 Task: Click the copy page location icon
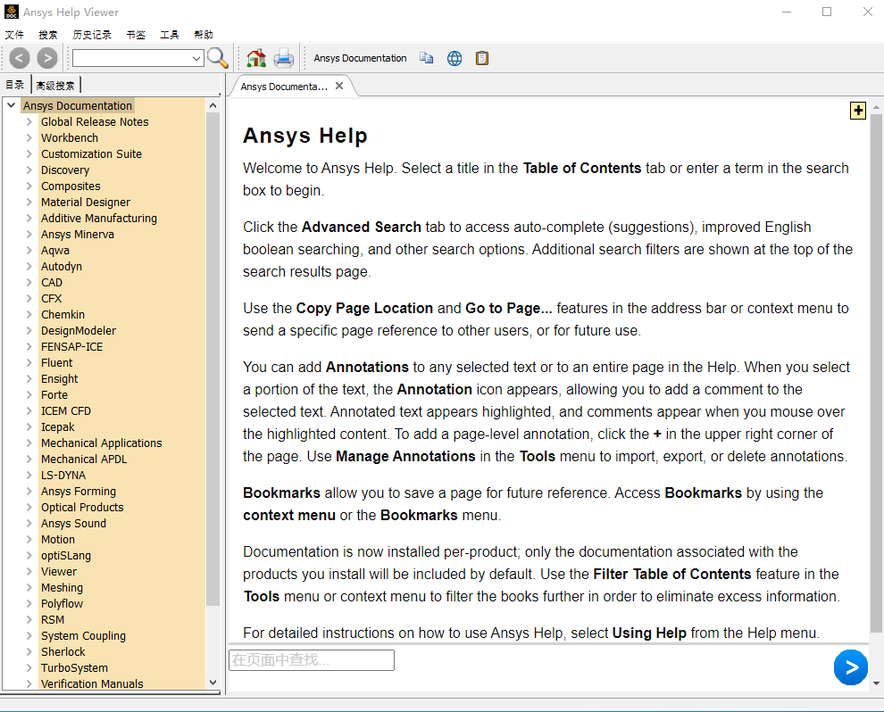coord(427,59)
